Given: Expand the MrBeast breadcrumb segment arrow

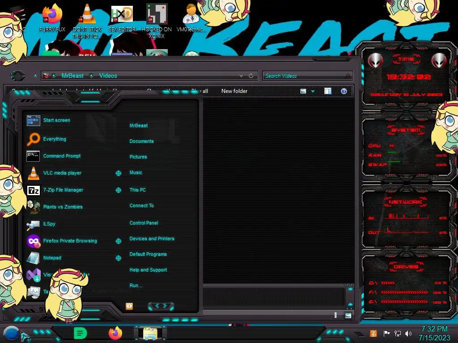Looking at the screenshot, I should 91,76.
